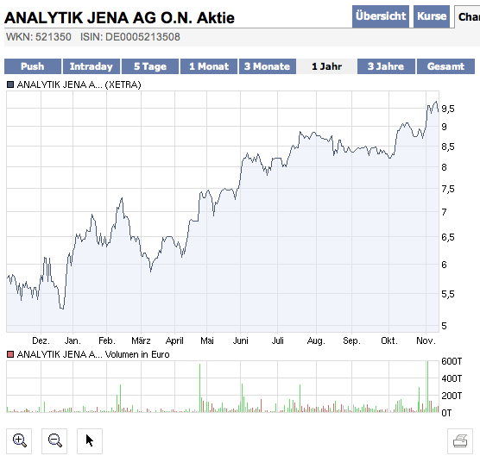Click the Juni month axis label
The width and height of the screenshot is (480, 462).
click(240, 340)
